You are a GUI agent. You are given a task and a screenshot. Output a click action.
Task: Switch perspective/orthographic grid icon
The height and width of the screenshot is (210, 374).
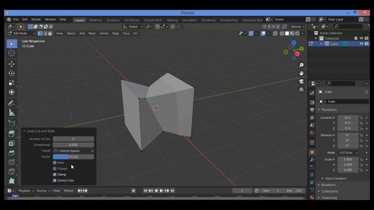(x=302, y=90)
